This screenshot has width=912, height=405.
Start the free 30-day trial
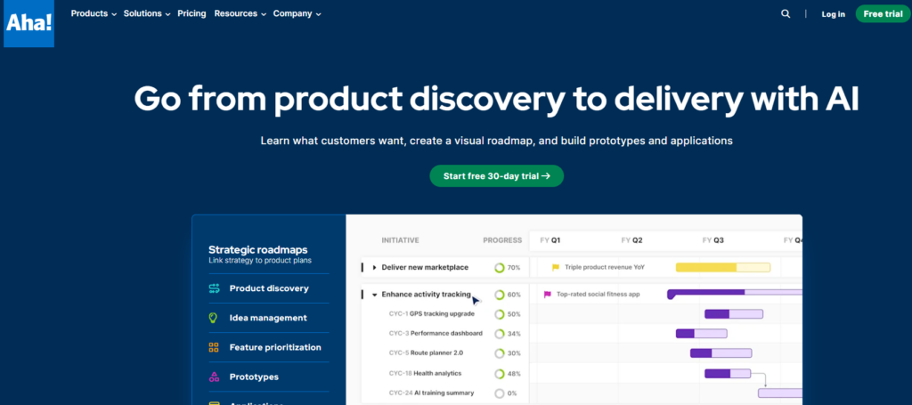[497, 175]
